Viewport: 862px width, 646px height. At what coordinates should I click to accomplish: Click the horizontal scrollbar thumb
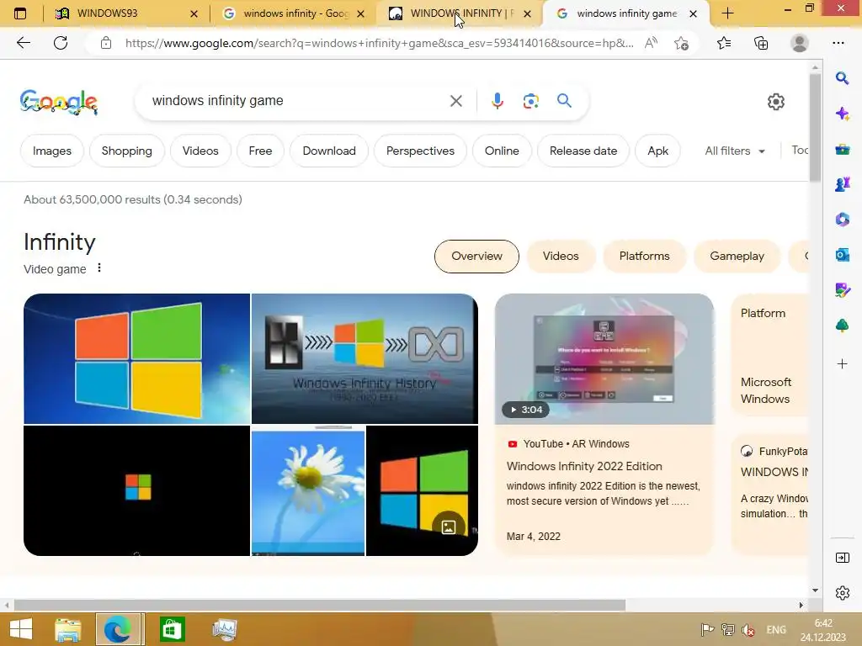click(x=319, y=606)
